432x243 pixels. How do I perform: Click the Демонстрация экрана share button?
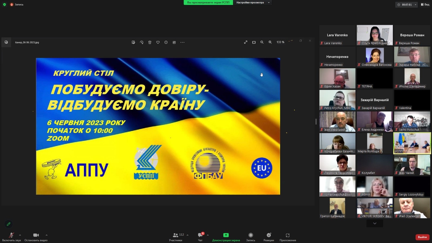coord(226,237)
